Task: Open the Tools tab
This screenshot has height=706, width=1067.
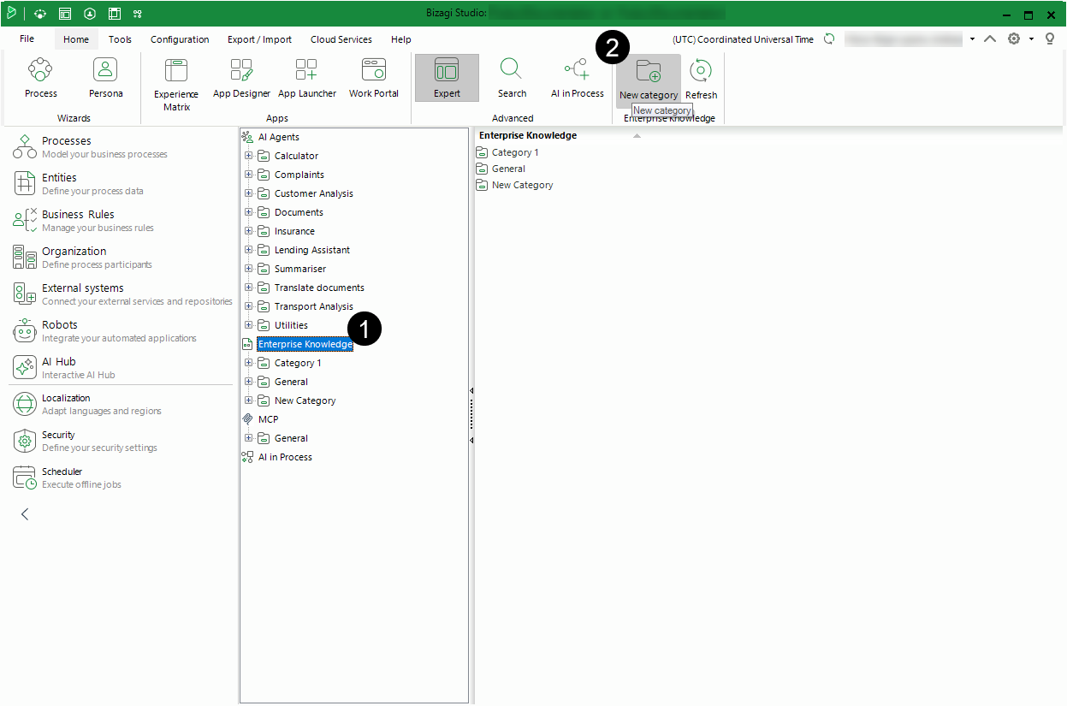Action: (x=120, y=39)
